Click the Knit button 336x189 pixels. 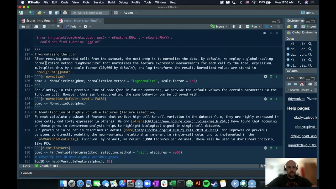(71, 27)
